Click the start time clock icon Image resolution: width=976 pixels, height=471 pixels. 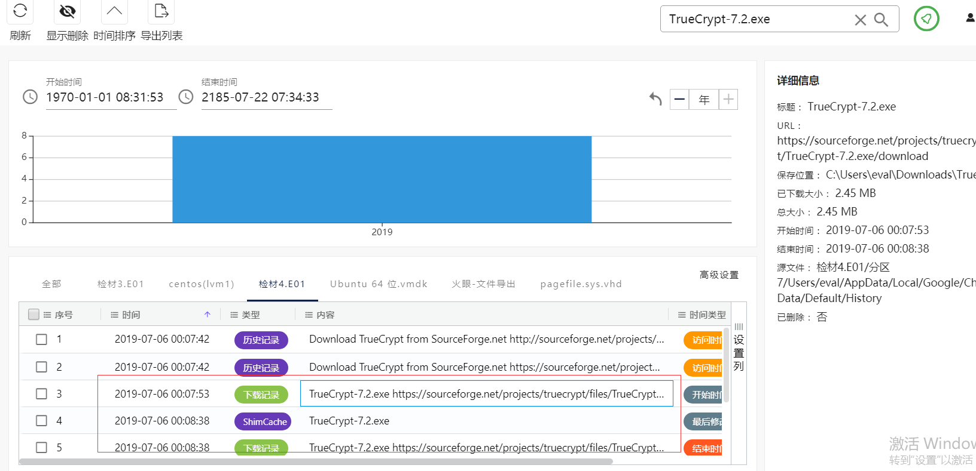(x=30, y=97)
